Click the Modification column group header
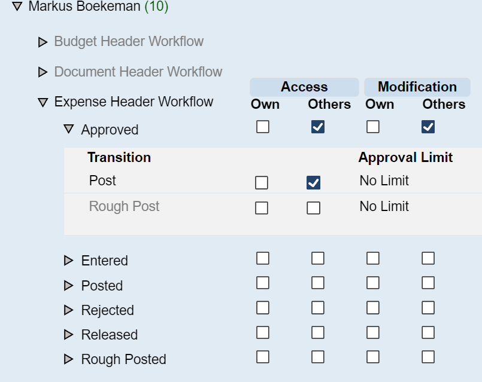The width and height of the screenshot is (482, 382). pos(417,87)
